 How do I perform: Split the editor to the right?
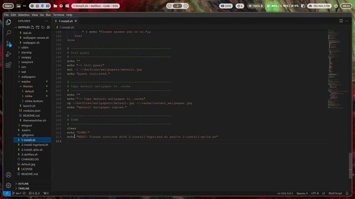click(x=341, y=21)
